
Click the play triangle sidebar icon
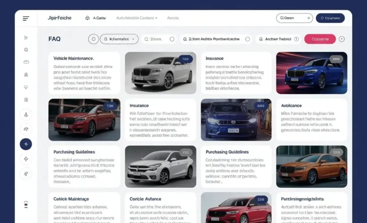point(26,38)
